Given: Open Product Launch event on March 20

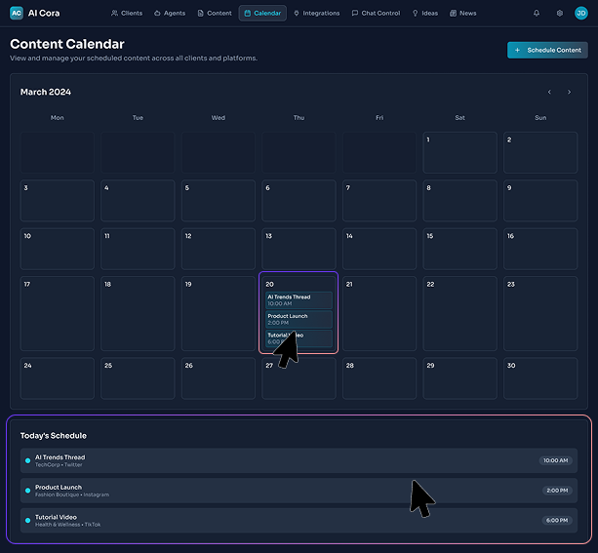Looking at the screenshot, I should (x=299, y=319).
